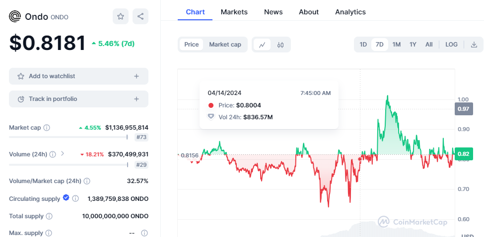Click ONDO ticker symbol text
The image size is (484, 237).
(59, 17)
